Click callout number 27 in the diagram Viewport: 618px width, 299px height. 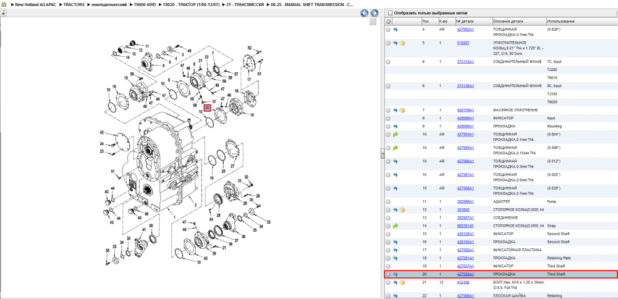[232, 166]
